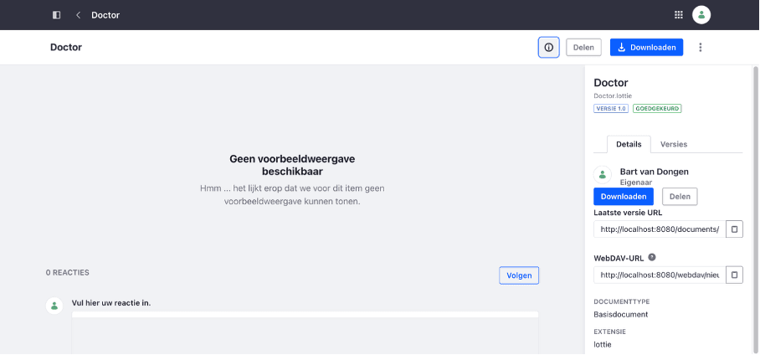
Task: Toggle the product menu sidebar icon
Action: 57,15
